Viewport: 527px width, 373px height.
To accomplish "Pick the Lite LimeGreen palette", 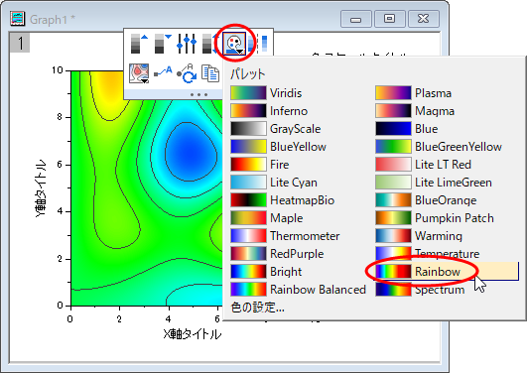I will click(434, 183).
